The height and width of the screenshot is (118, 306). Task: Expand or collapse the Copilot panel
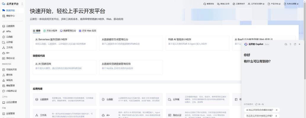290,44
